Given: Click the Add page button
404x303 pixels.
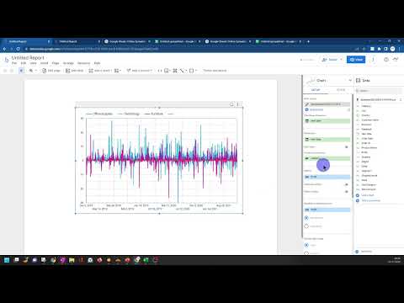Looking at the screenshot, I should click(x=51, y=71).
